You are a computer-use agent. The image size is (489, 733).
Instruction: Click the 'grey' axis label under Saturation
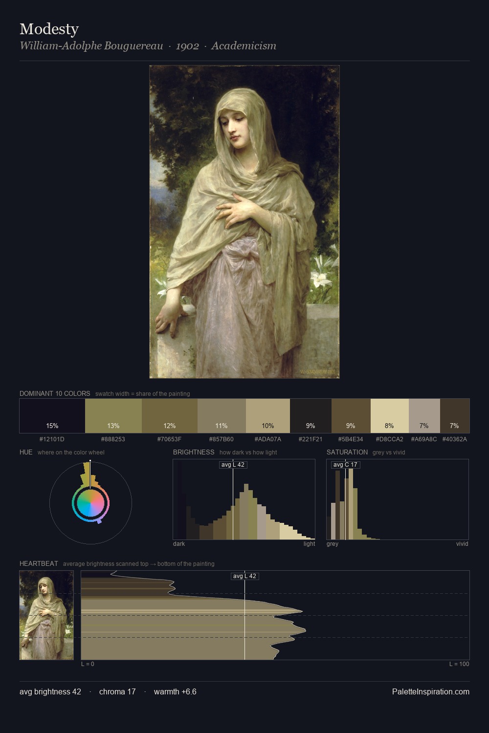[x=333, y=544]
